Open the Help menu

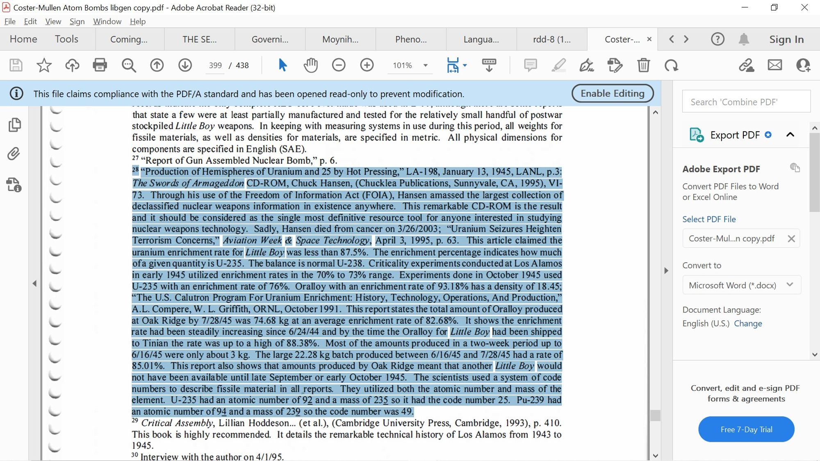(x=138, y=21)
